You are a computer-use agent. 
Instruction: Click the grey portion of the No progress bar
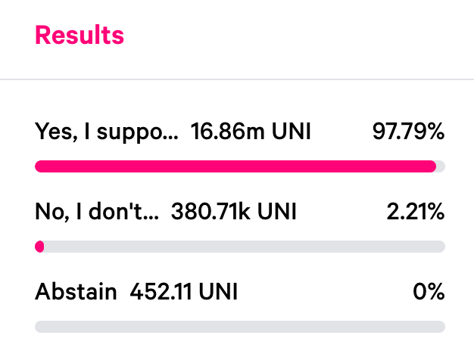(x=245, y=247)
